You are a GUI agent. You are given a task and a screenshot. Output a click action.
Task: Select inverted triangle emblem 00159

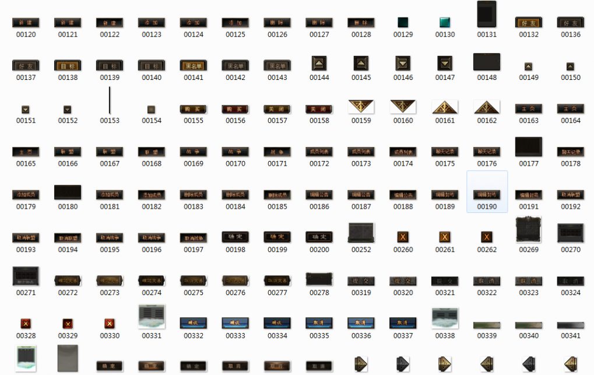pos(361,107)
